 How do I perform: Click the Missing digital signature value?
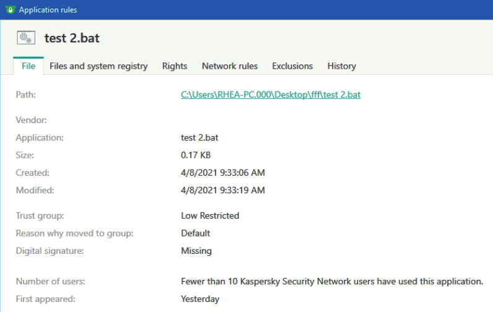[196, 251]
